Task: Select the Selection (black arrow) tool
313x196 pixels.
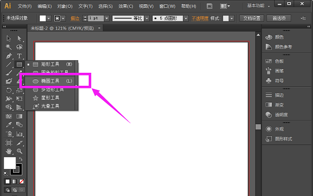Action: (x=8, y=38)
